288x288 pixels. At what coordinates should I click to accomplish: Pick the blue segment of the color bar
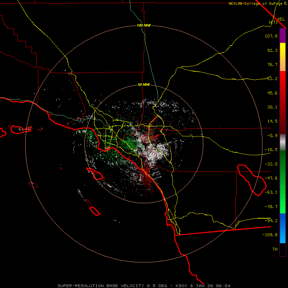pos(283,228)
